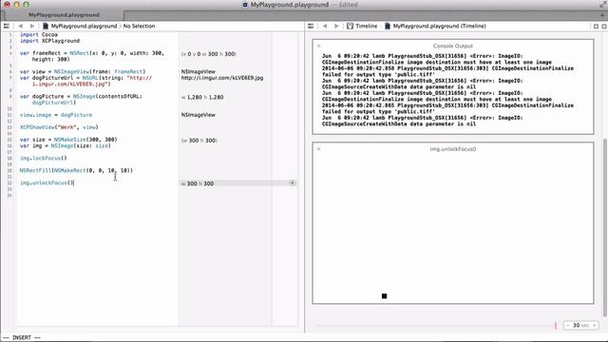Click the NSImageView result beside 'view.image'
608x342 pixels.
coord(199,115)
